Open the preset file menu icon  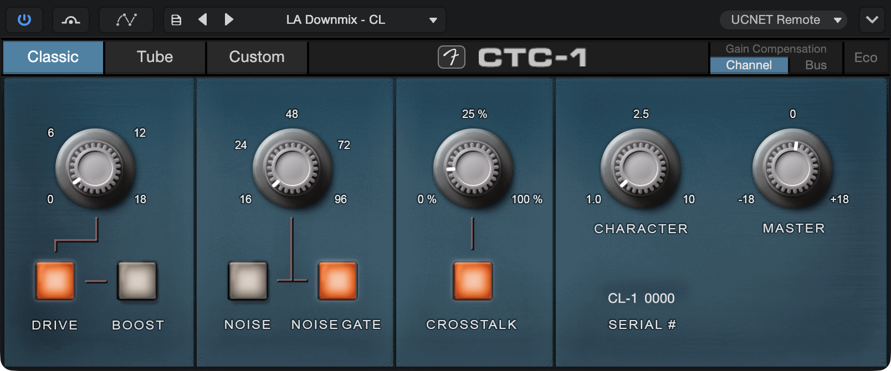pyautogui.click(x=176, y=20)
